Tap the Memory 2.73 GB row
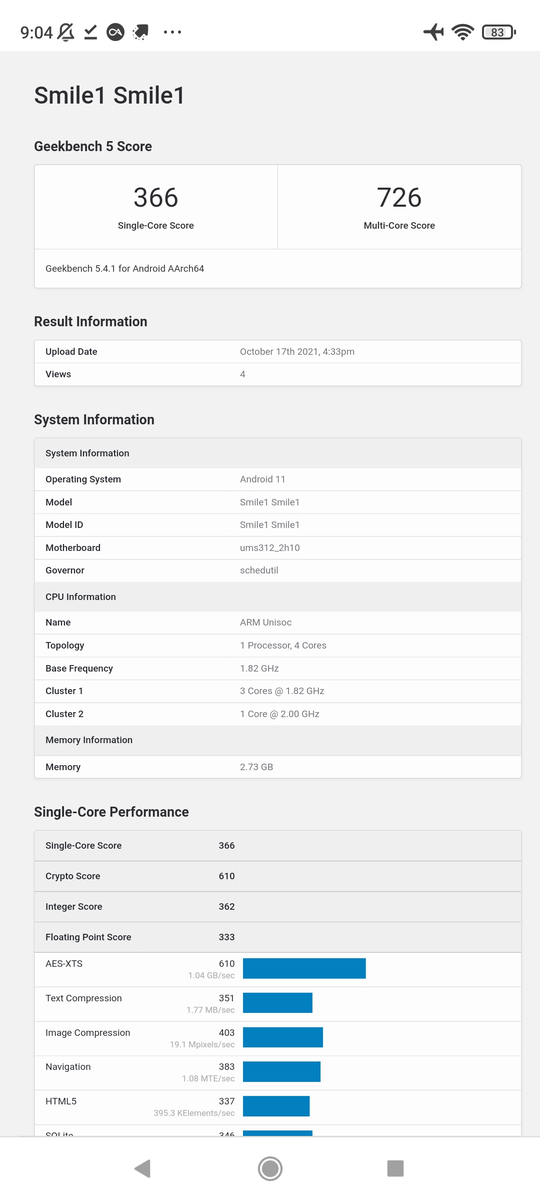This screenshot has width=540, height=1201. [277, 767]
